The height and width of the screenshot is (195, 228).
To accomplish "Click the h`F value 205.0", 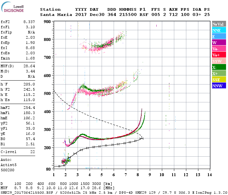I will (29, 84).
